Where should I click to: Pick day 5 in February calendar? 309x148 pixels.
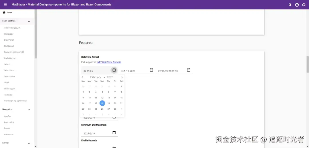point(102,92)
